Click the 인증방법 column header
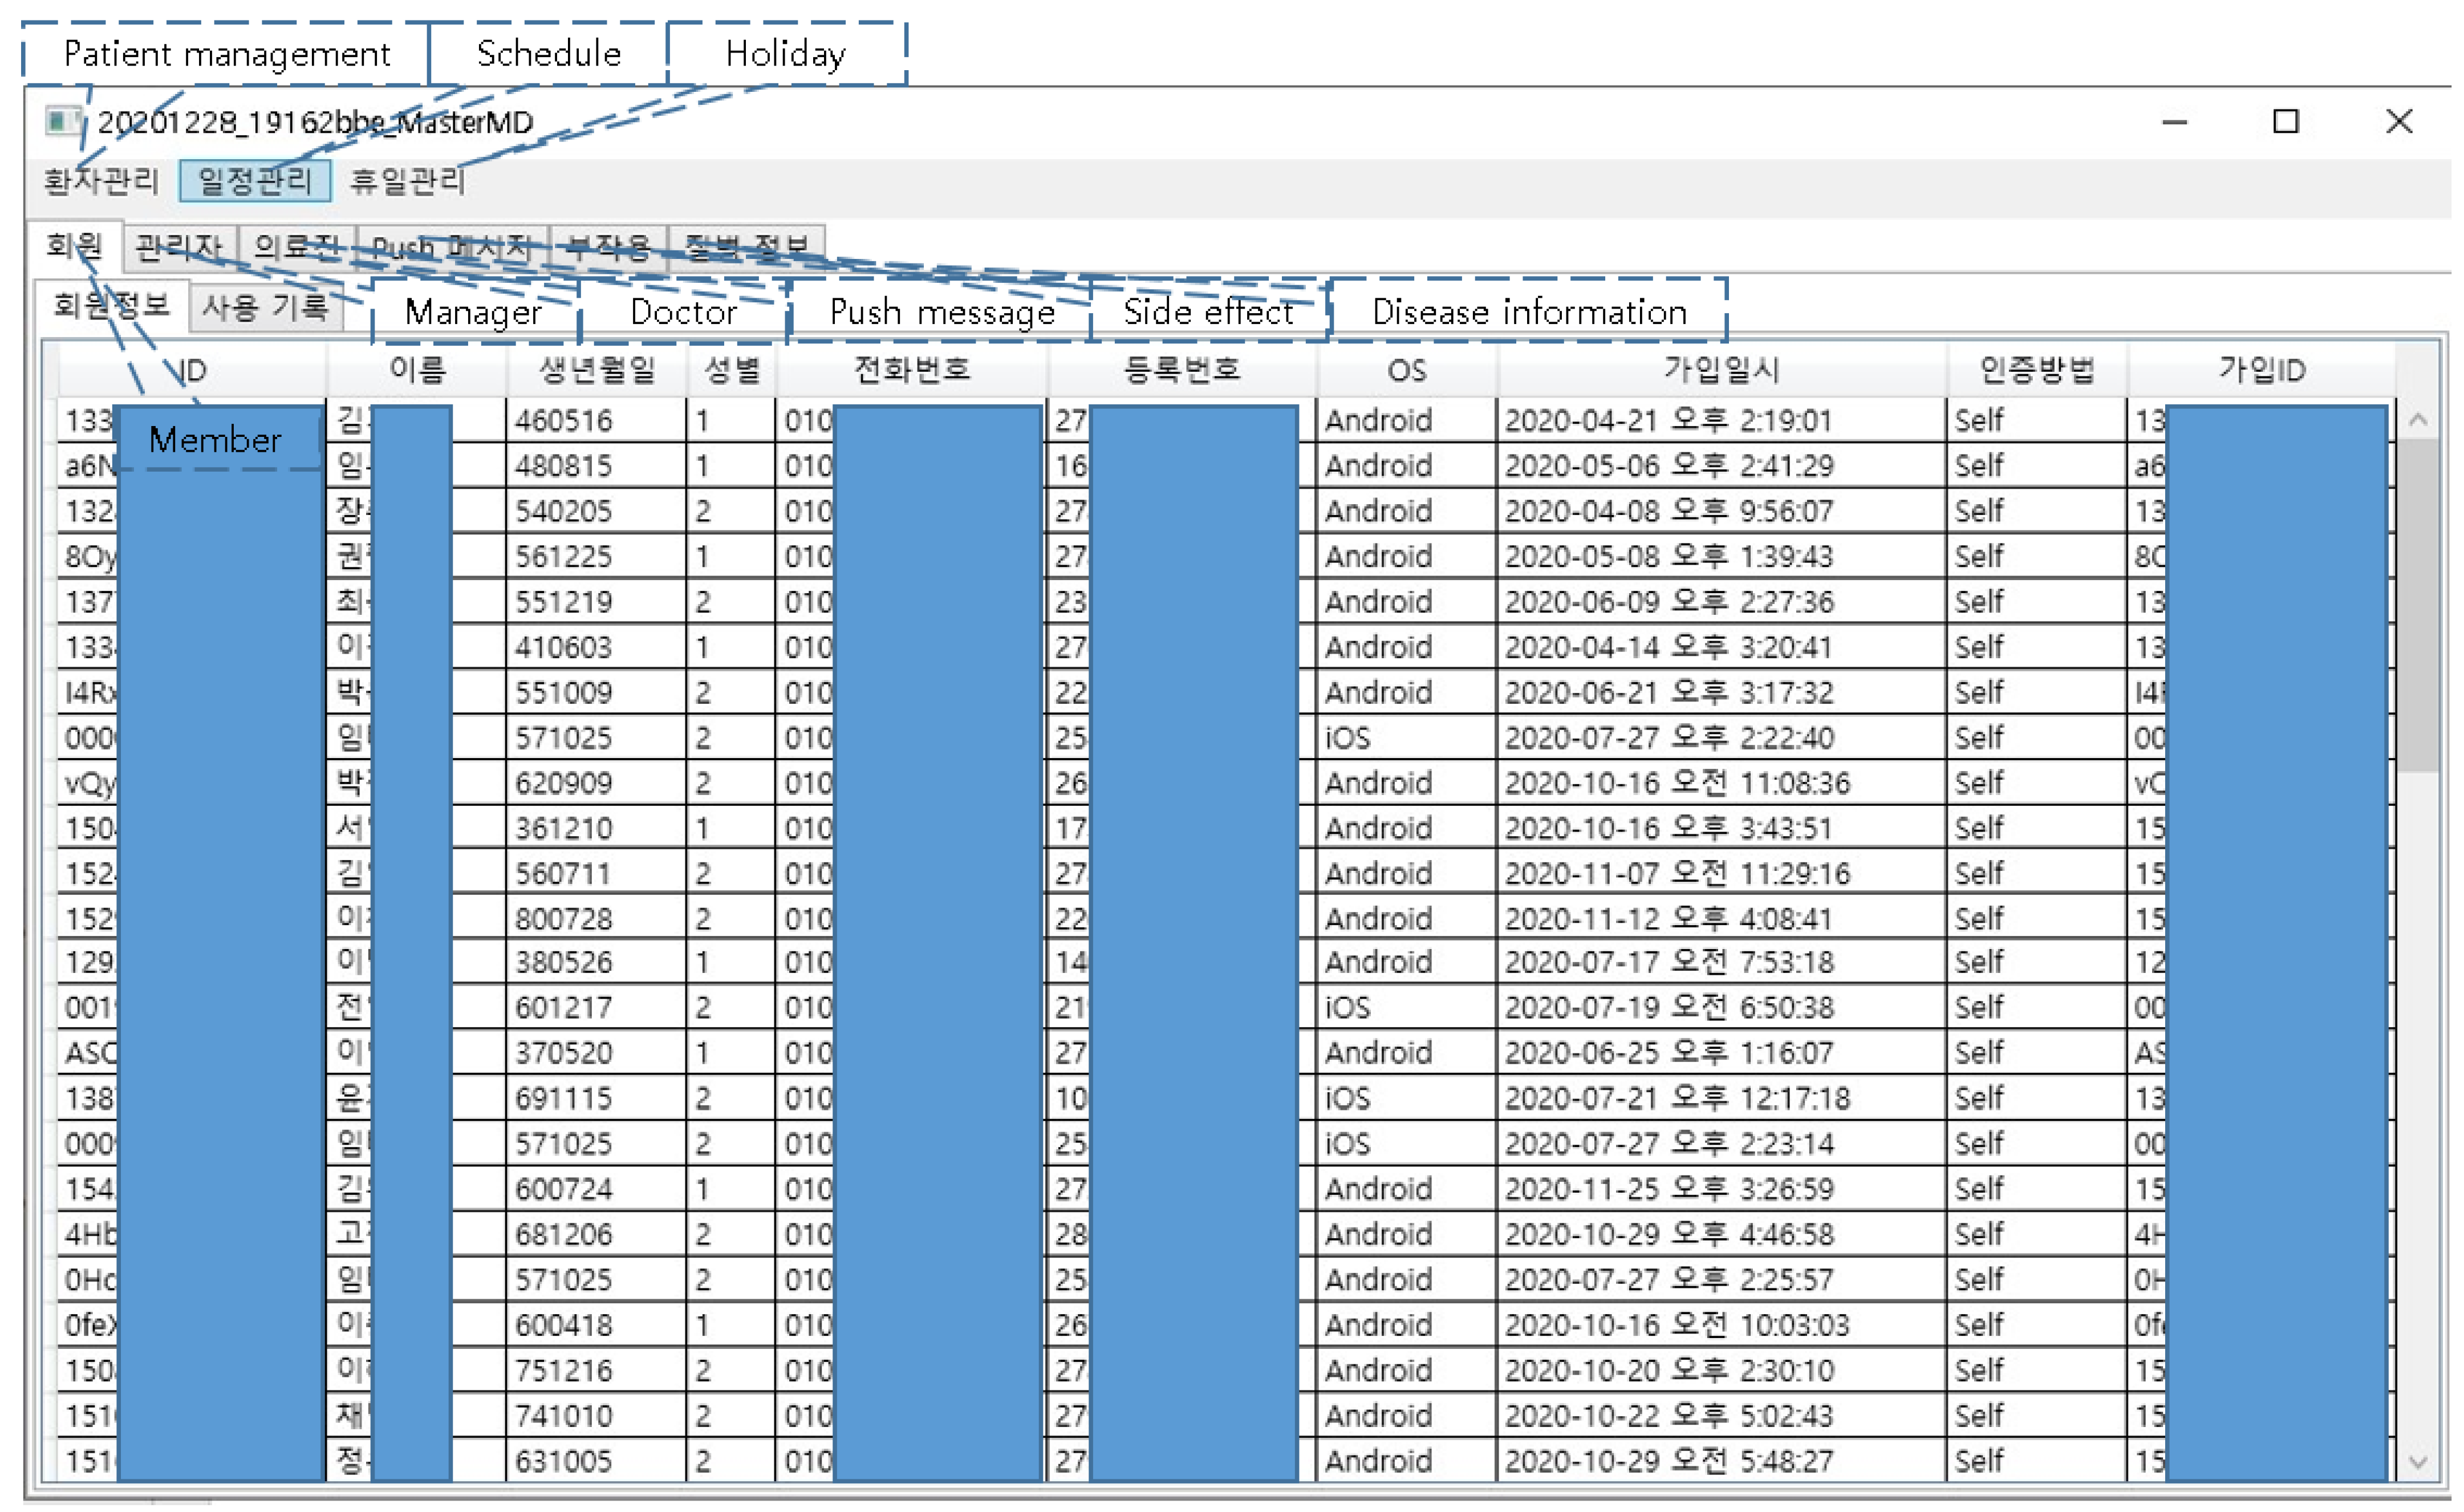The height and width of the screenshot is (1512, 2464). 2037,371
